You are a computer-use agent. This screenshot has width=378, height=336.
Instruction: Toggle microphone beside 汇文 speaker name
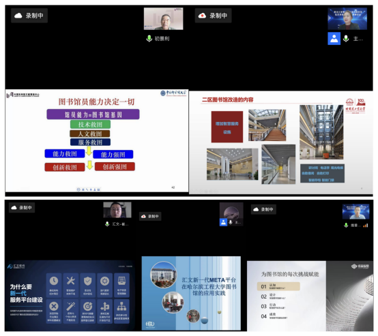coord(107,224)
